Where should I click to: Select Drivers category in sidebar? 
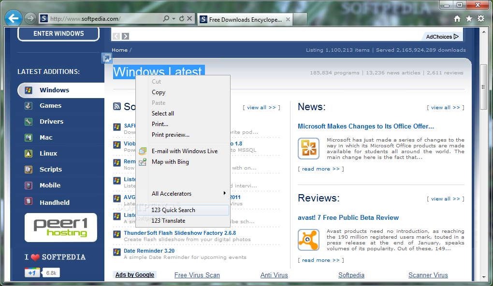(x=51, y=121)
